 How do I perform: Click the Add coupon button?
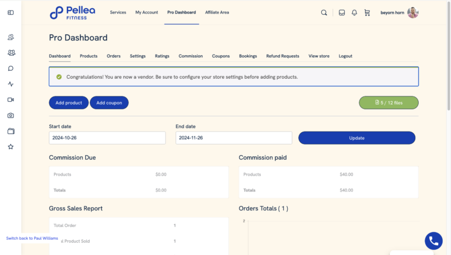click(109, 103)
